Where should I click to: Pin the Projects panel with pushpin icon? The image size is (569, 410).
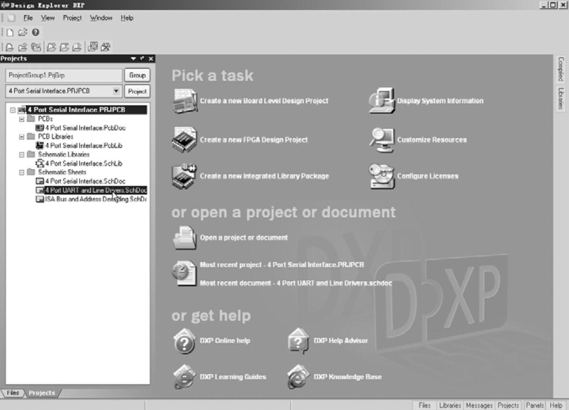[142, 59]
